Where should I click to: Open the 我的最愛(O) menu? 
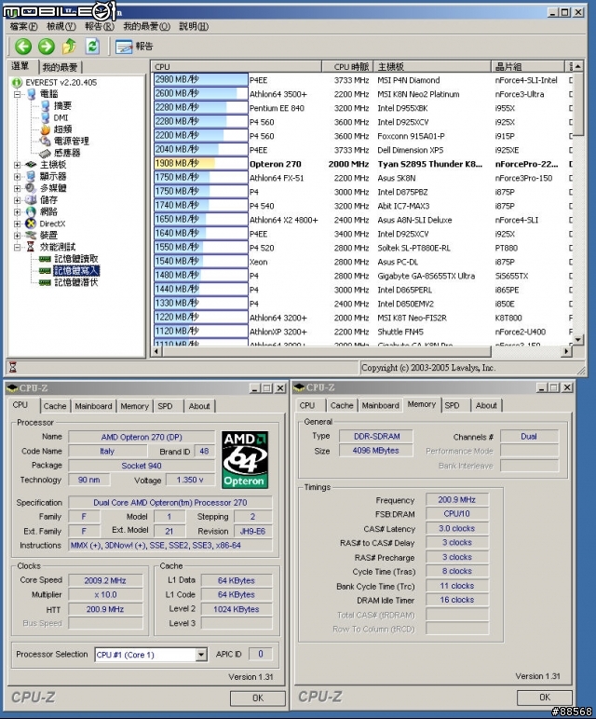pos(147,27)
